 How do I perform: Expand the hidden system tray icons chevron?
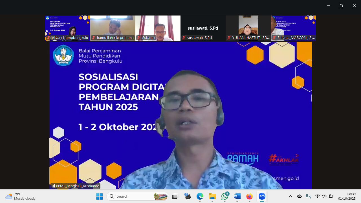pyautogui.click(x=290, y=196)
